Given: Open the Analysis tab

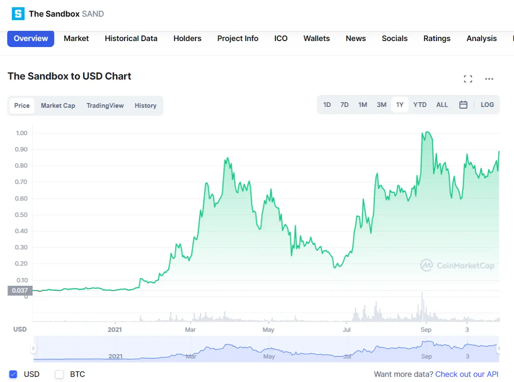Looking at the screenshot, I should click(481, 38).
